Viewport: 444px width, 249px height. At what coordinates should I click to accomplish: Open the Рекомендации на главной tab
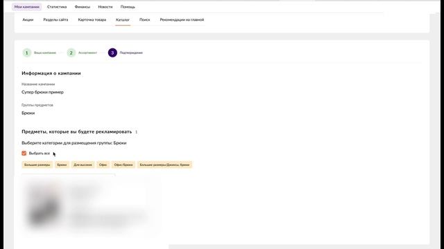point(182,20)
